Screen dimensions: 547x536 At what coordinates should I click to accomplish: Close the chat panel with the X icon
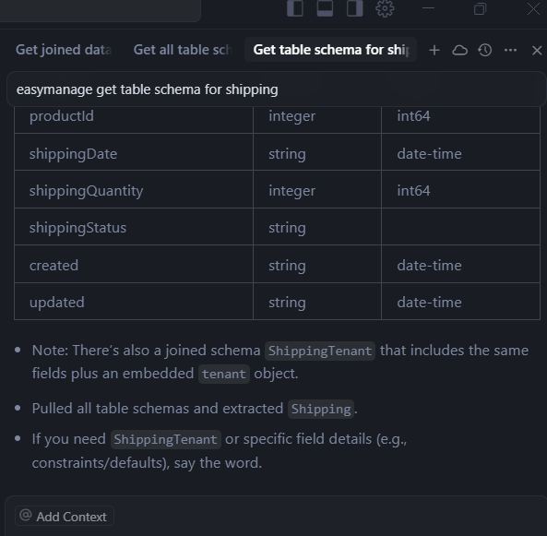537,50
